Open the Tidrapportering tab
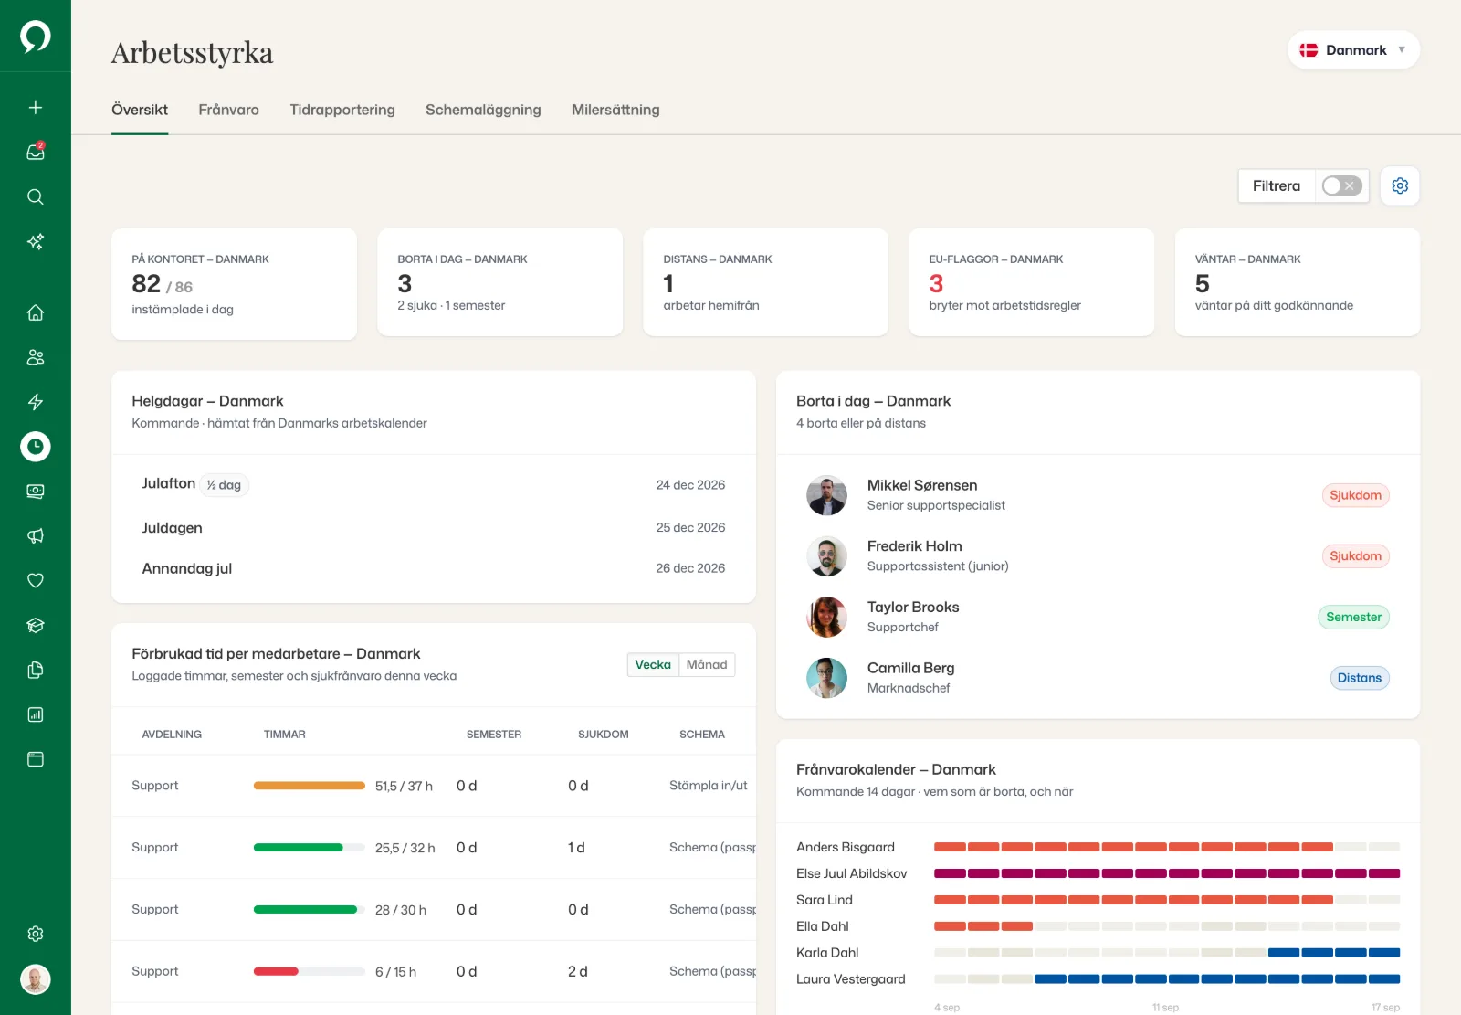1461x1015 pixels. pos(342,110)
